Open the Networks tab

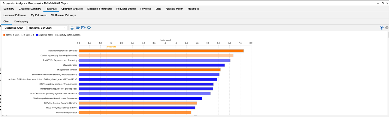click(x=146, y=9)
